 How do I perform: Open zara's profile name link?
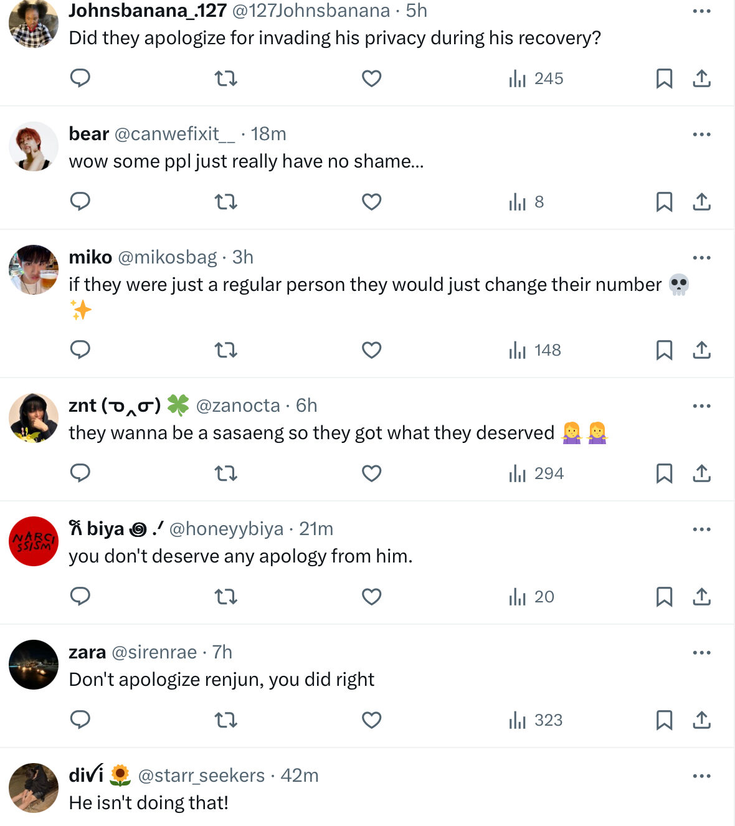coord(87,652)
